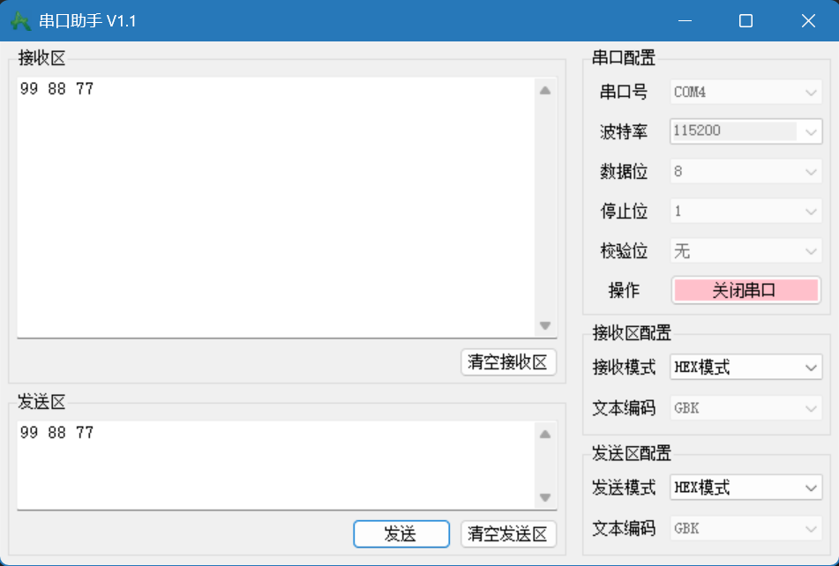This screenshot has width=839, height=566.
Task: Click the 清空发送区 button
Action: (x=508, y=534)
